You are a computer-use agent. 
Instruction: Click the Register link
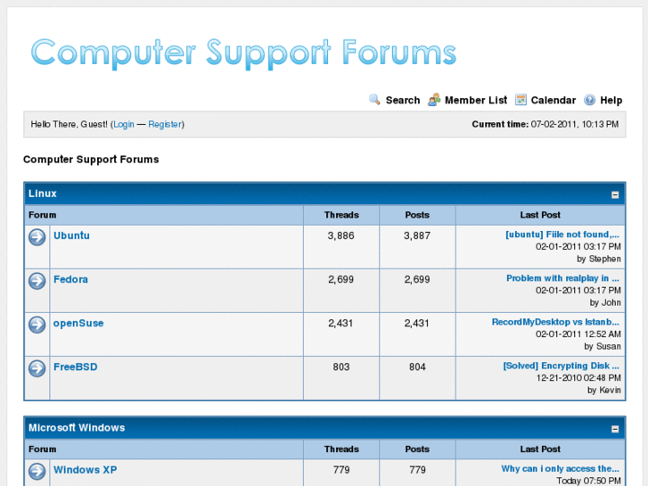coord(165,124)
